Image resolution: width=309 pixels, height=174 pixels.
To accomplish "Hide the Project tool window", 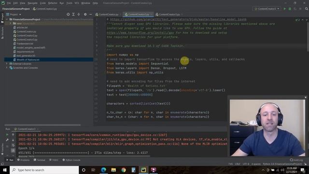I will (x=90, y=14).
